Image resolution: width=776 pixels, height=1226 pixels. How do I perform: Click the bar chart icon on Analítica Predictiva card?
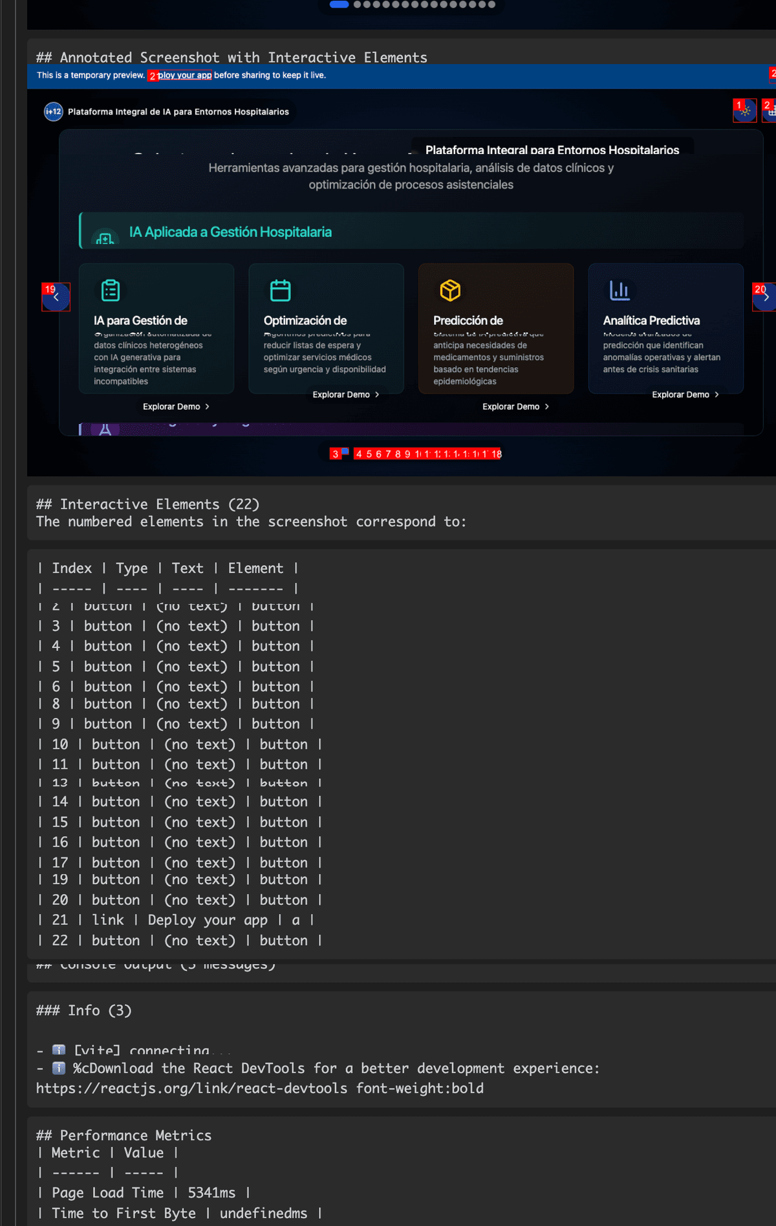tap(620, 290)
